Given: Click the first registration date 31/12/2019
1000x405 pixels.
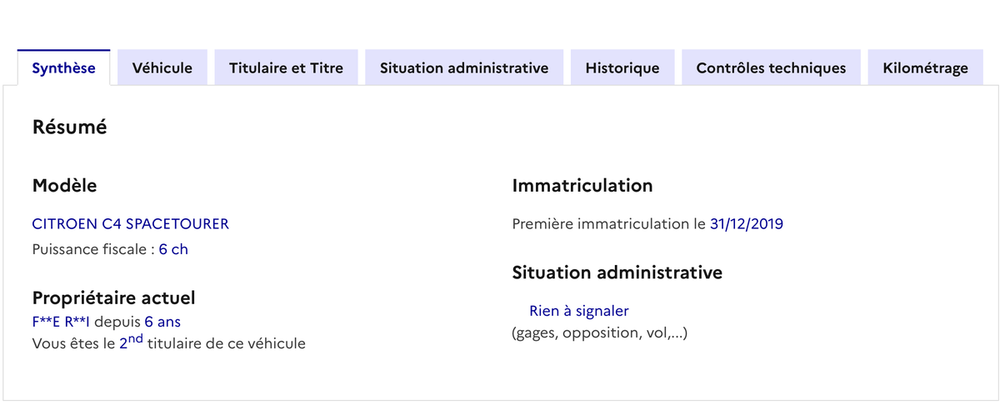Looking at the screenshot, I should (746, 223).
